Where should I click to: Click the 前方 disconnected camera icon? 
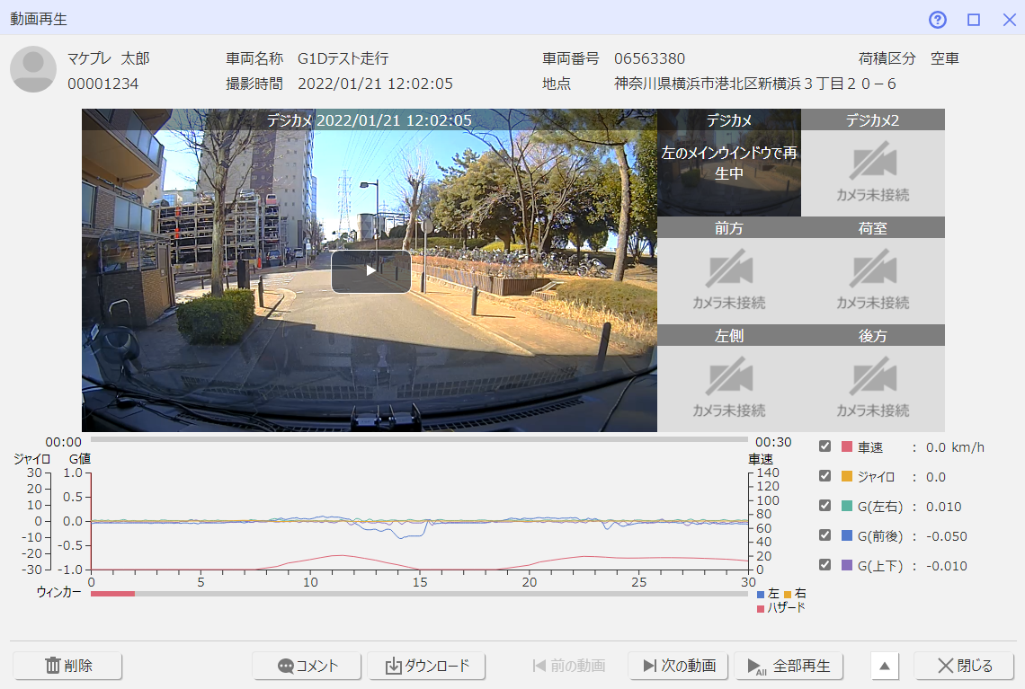729,269
